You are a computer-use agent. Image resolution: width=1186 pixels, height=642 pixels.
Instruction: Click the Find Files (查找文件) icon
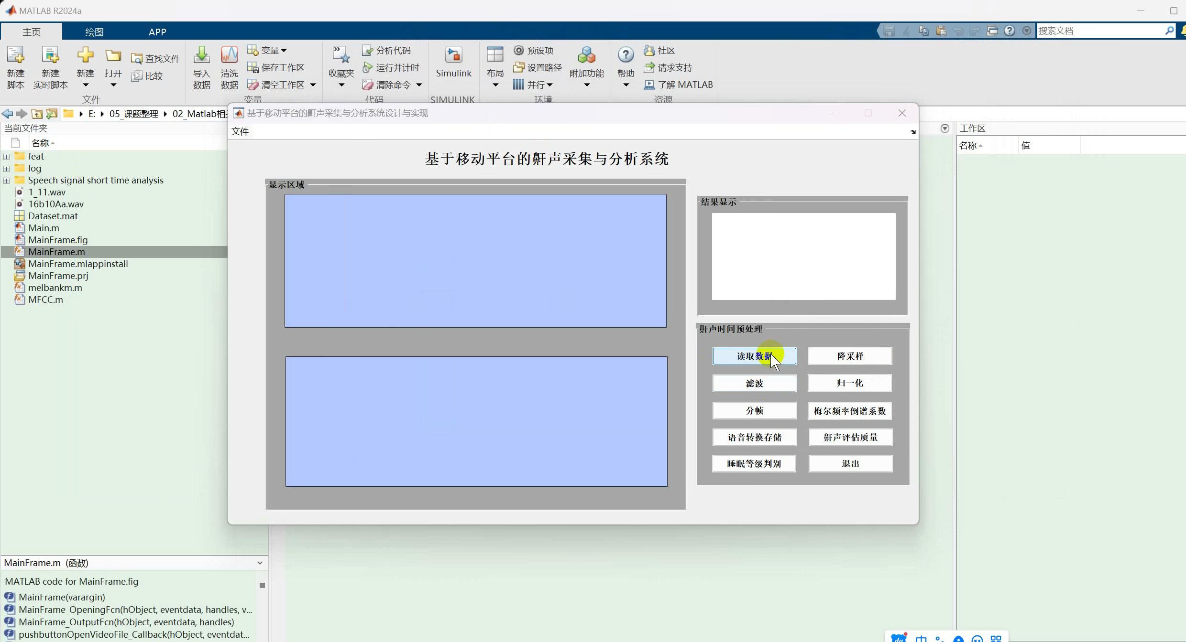tap(137, 58)
